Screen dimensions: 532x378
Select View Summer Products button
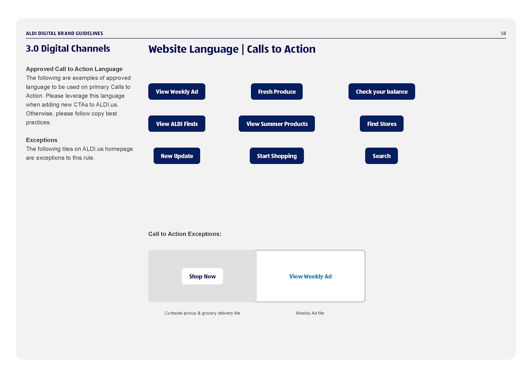[x=277, y=124]
